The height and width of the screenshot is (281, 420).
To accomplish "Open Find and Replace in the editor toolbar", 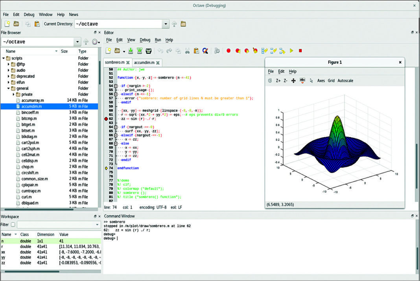I will pos(205,50).
